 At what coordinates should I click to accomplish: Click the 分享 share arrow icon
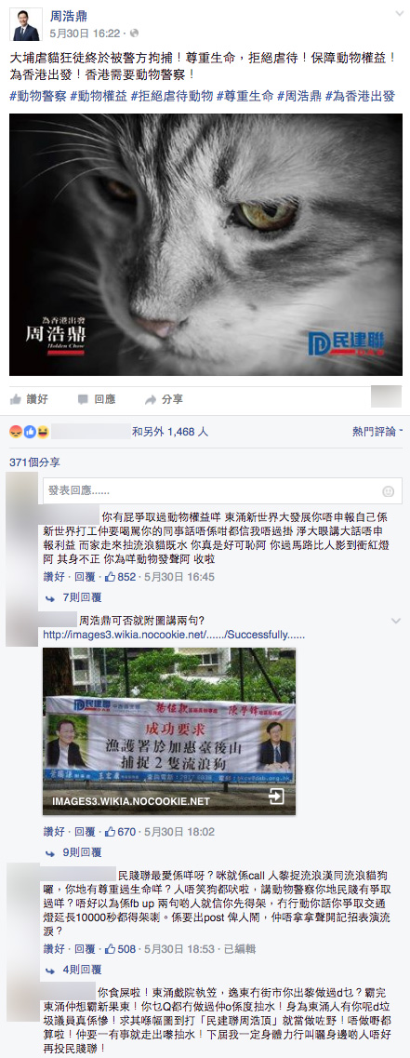click(151, 399)
